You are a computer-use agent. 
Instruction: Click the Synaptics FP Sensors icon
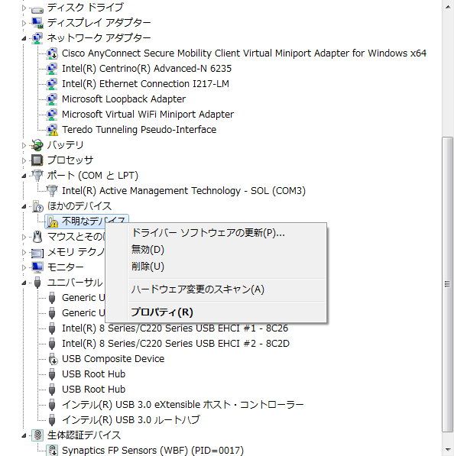tap(53, 450)
